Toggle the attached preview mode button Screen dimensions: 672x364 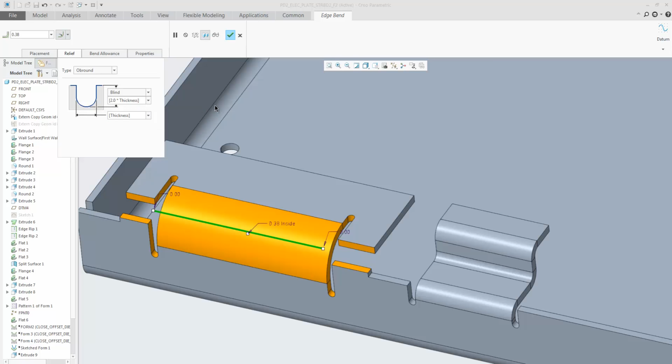[205, 35]
